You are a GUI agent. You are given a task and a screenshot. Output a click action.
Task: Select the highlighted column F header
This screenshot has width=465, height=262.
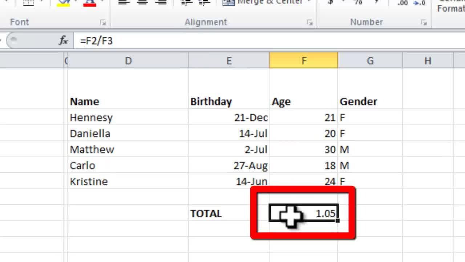click(x=304, y=60)
